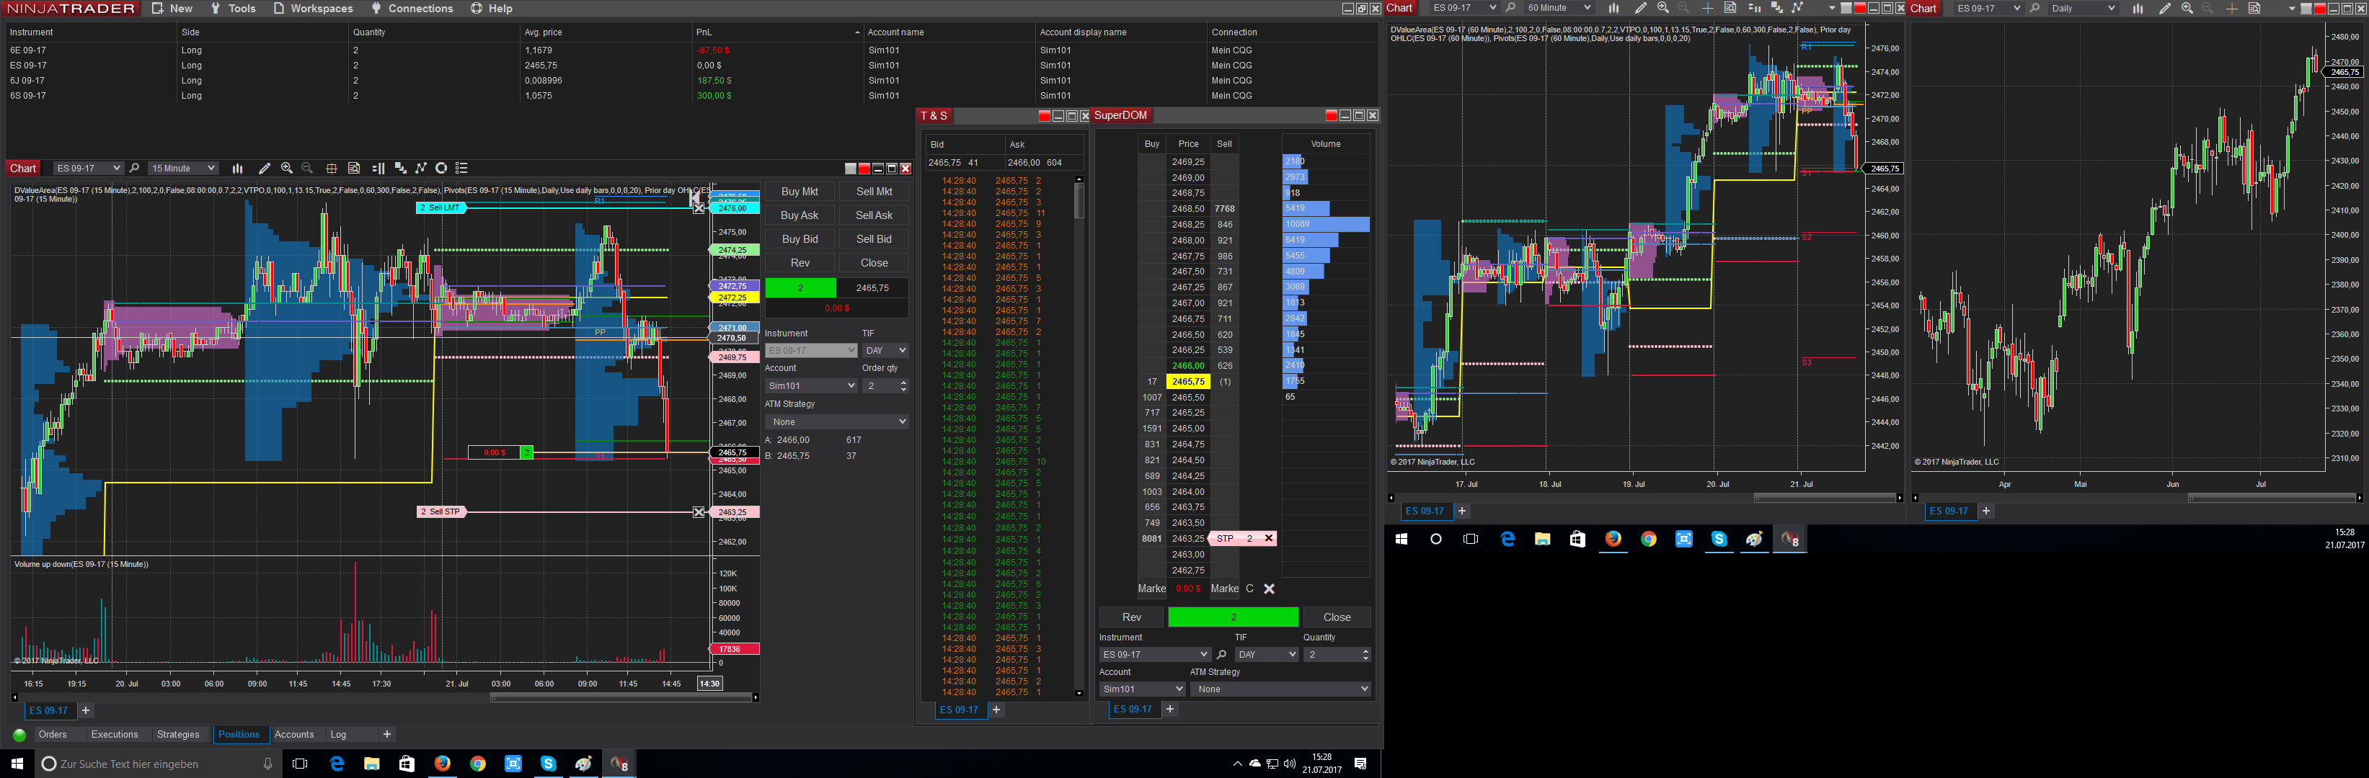
Task: Click instrument search magnifier in SuperDOM
Action: 1221,654
